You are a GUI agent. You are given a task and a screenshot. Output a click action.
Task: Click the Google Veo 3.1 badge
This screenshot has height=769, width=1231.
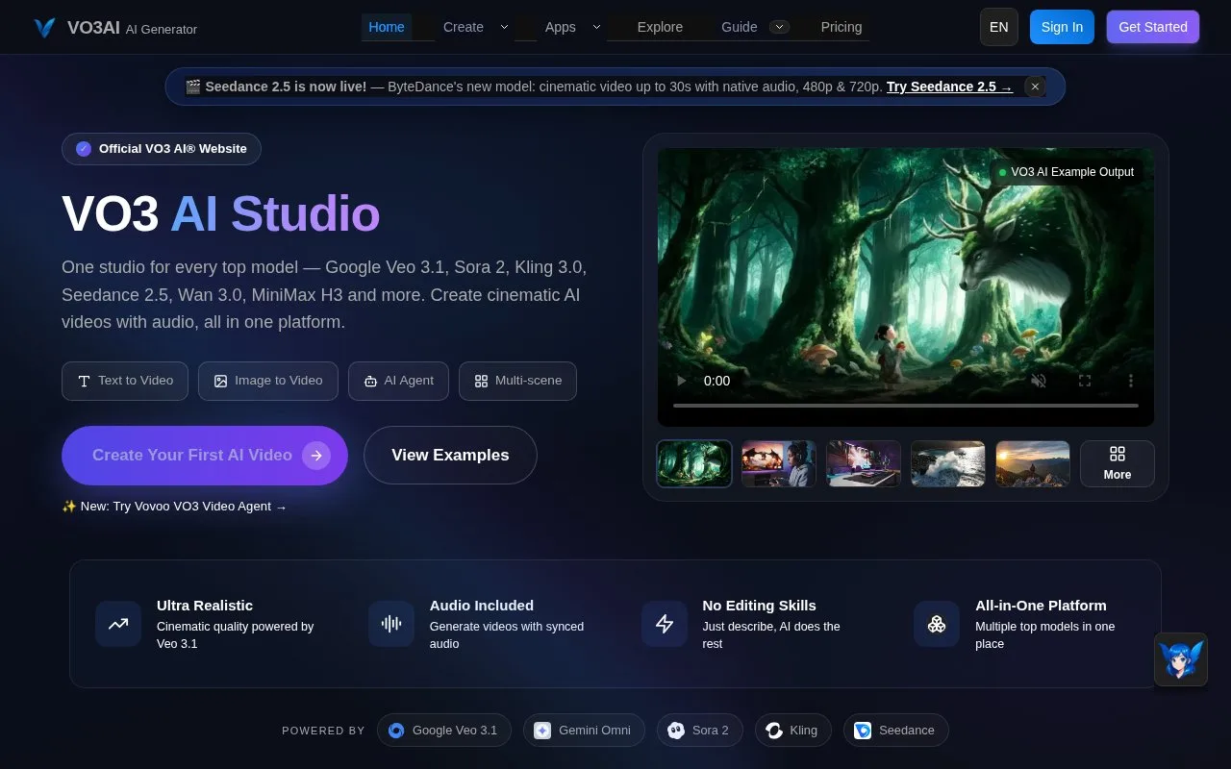pos(444,731)
